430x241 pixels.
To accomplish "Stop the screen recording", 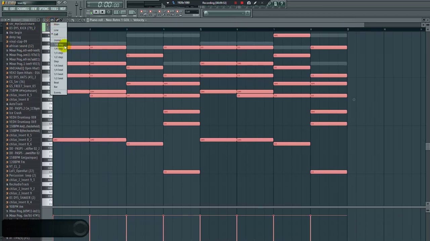I will [x=242, y=3].
